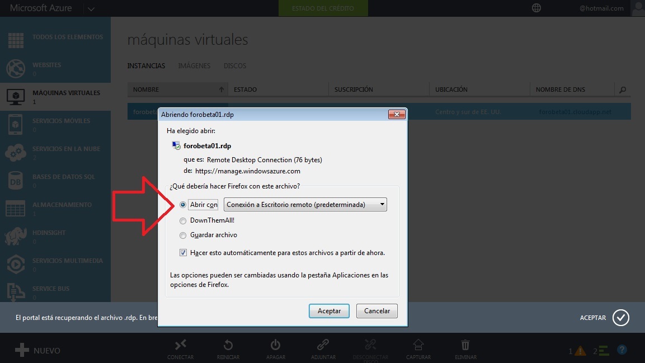Open the 'Bases de datos SQL' icon
Screen dimensions: 645x363
point(16,181)
